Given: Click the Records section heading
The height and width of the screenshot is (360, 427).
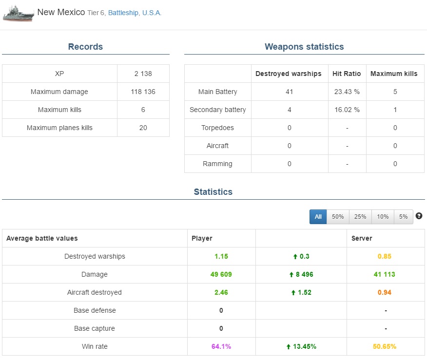Looking at the screenshot, I should click(85, 47).
